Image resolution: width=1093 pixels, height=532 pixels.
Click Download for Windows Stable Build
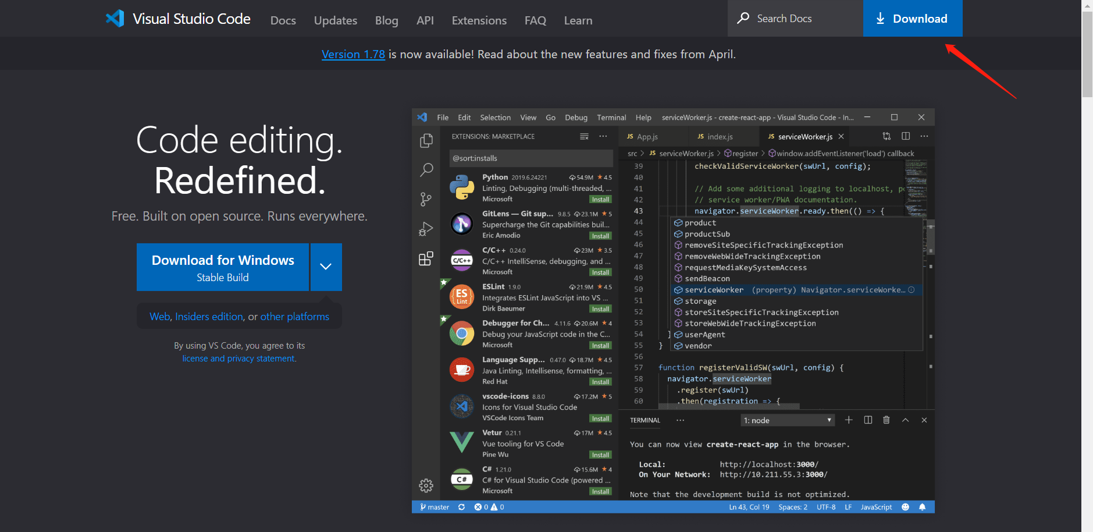click(x=223, y=267)
